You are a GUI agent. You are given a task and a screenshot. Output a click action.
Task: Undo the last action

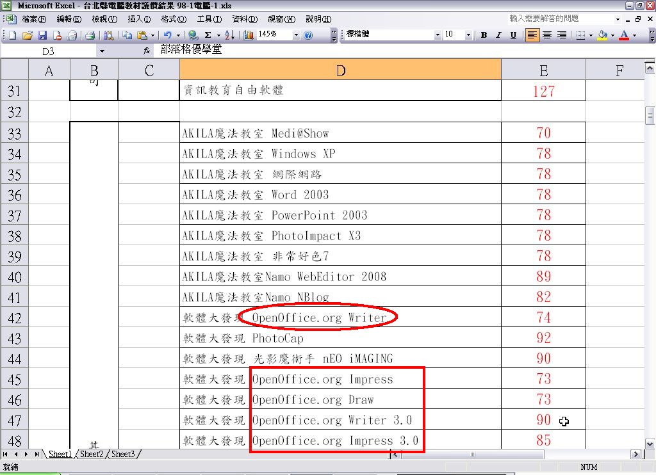[x=167, y=36]
